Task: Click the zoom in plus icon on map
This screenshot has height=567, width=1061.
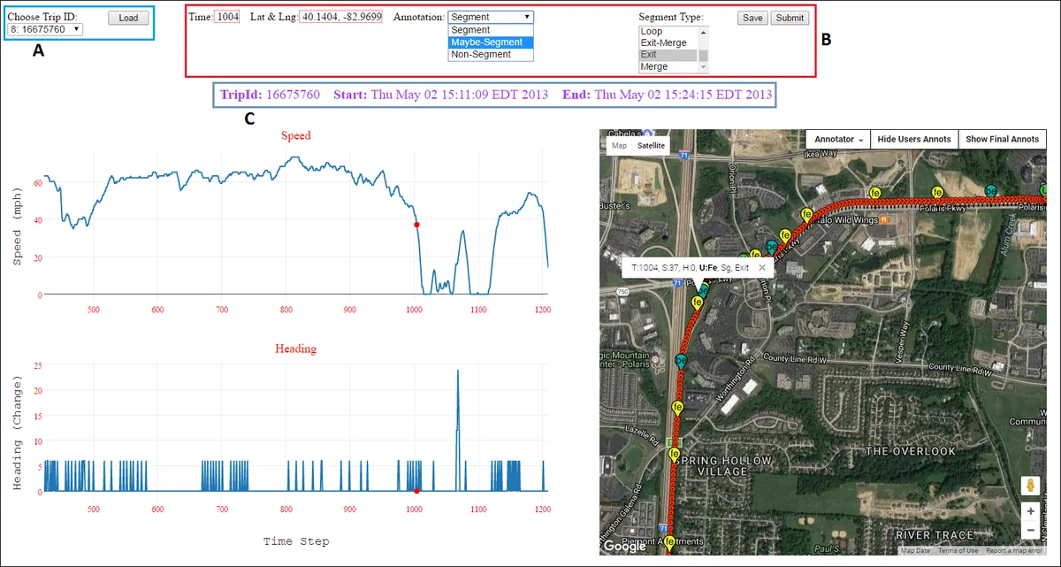Action: point(1031,511)
